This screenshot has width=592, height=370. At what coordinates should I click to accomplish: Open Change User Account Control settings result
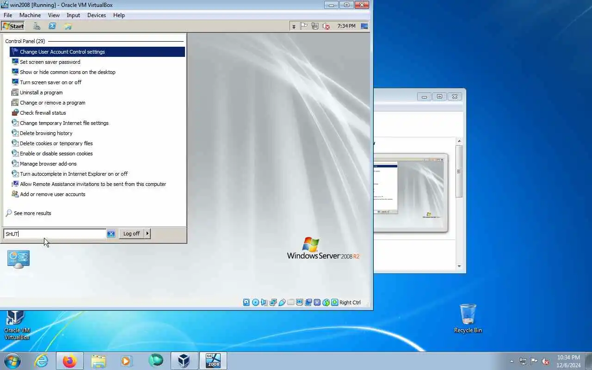[x=97, y=52]
